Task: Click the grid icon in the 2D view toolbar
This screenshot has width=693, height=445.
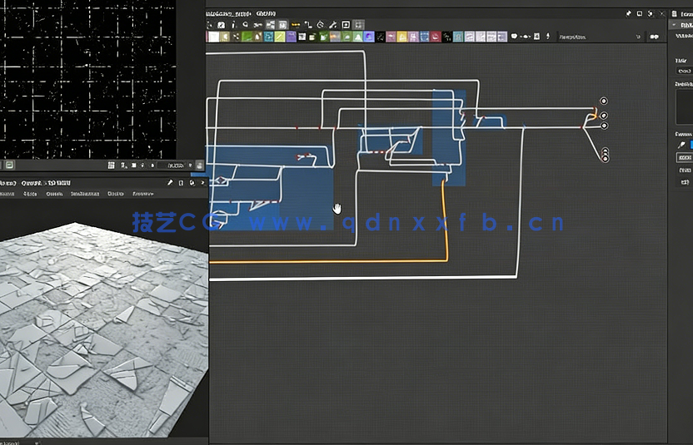Action: [x=112, y=166]
